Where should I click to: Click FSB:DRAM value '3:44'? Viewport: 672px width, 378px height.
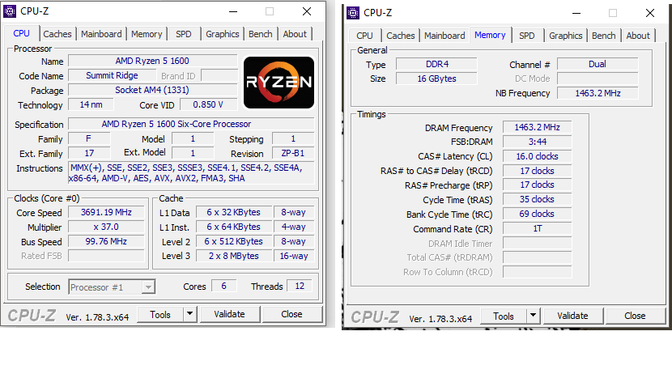coord(538,142)
